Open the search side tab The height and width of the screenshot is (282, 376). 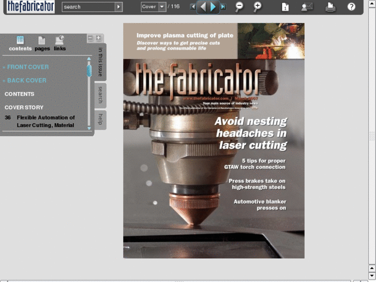click(100, 95)
